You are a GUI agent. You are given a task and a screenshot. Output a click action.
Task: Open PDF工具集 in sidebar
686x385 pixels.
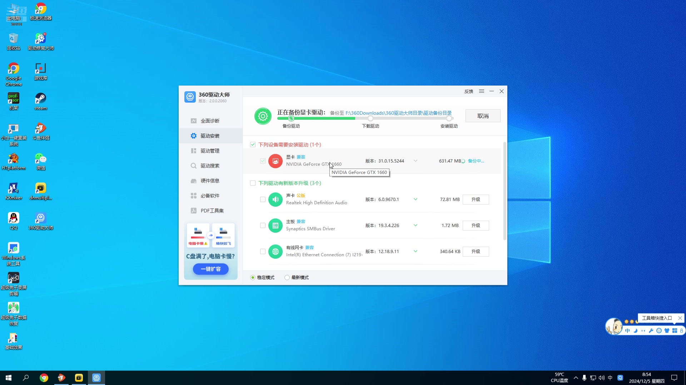tap(210, 211)
